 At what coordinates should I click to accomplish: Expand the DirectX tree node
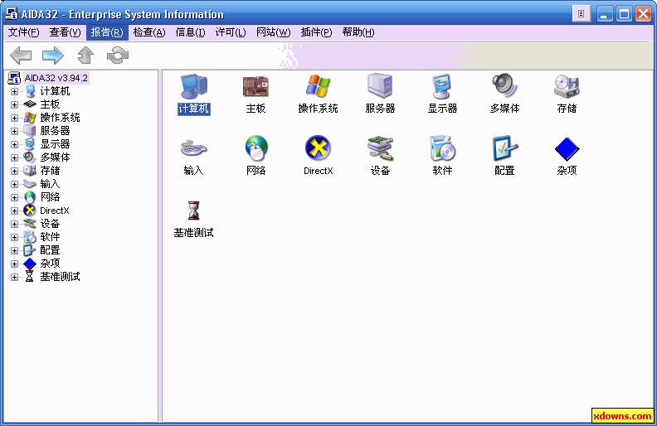pyautogui.click(x=14, y=211)
